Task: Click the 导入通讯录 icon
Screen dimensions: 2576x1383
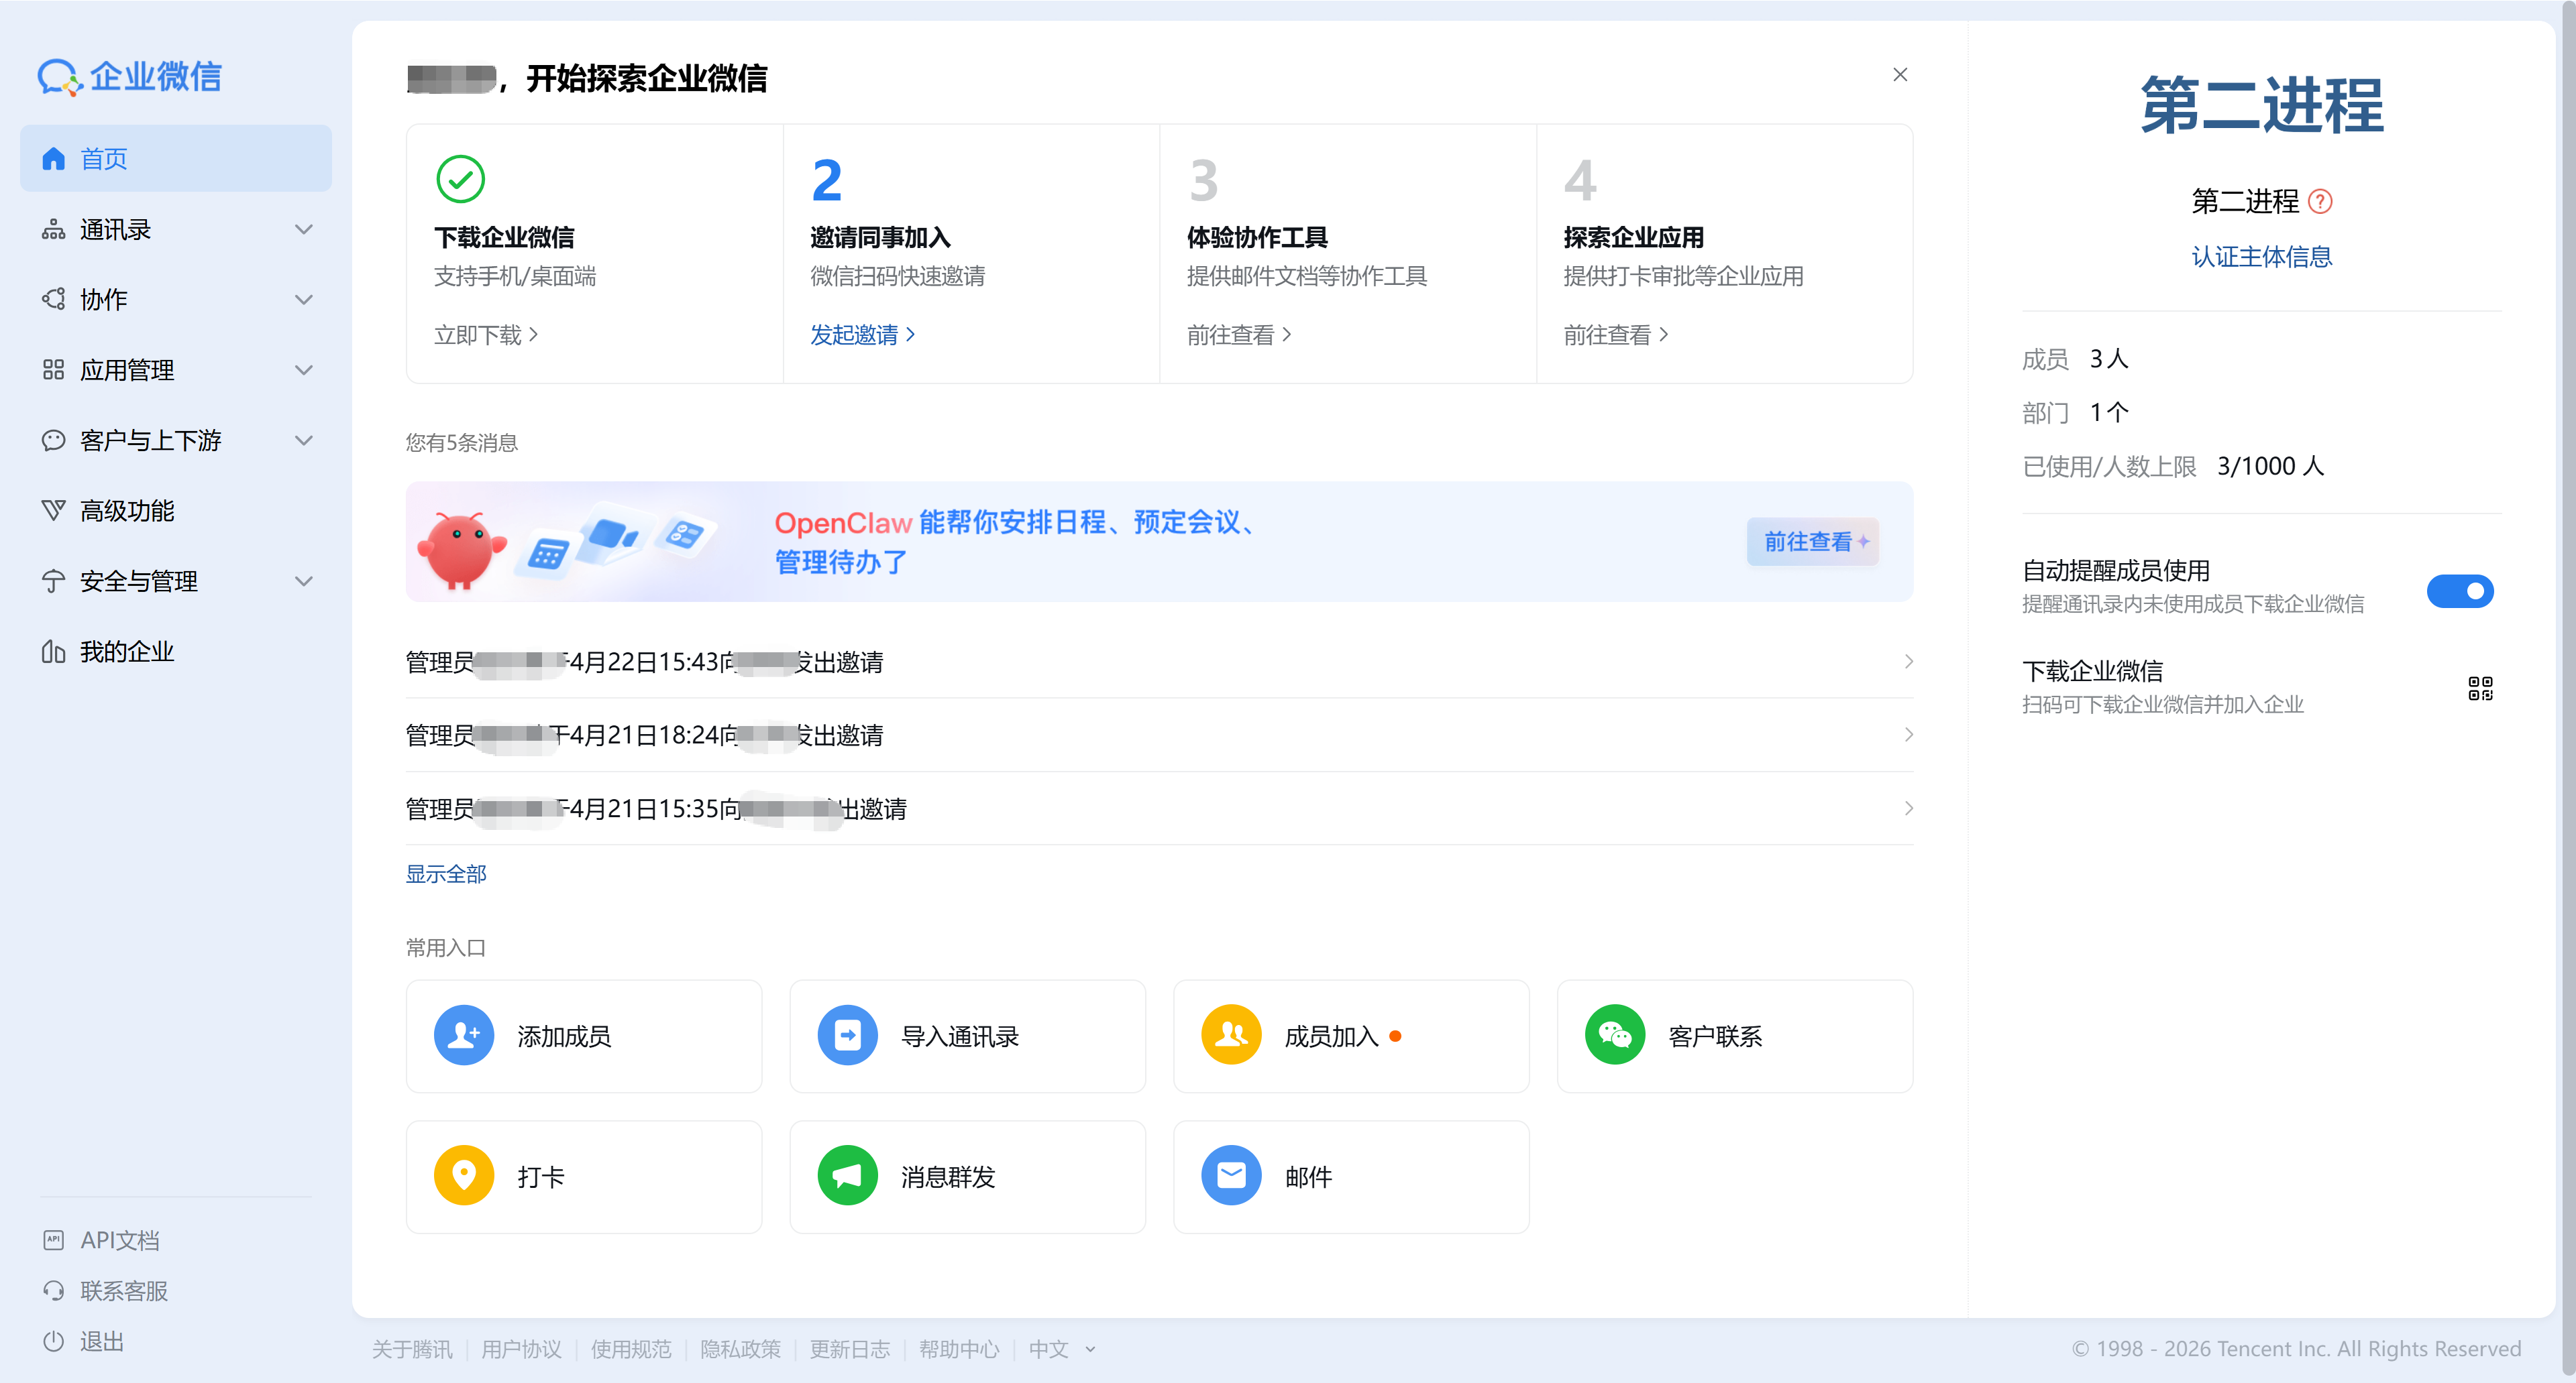Action: tap(847, 1035)
